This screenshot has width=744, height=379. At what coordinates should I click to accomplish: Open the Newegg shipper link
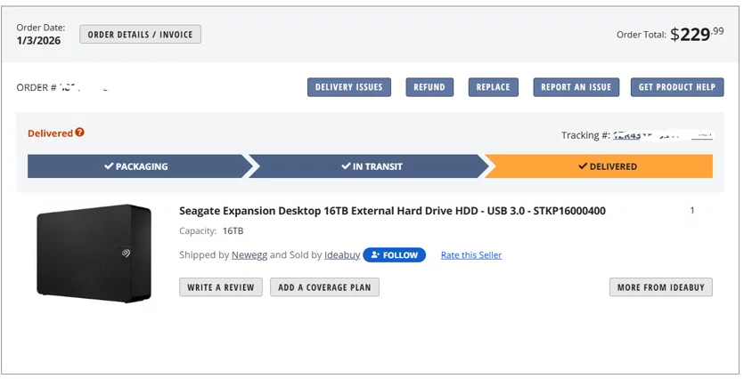tap(249, 254)
